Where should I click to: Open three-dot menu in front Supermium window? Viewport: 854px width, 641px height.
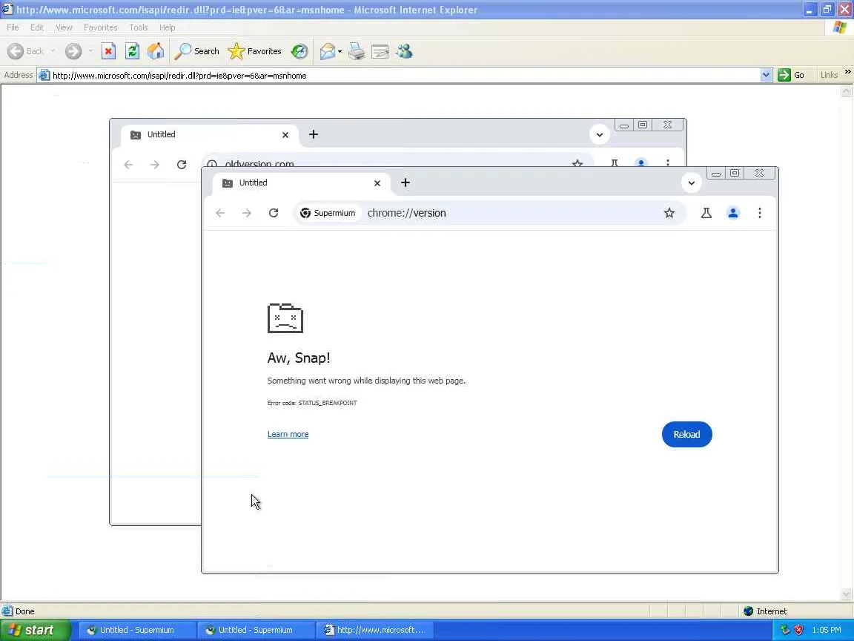point(759,213)
